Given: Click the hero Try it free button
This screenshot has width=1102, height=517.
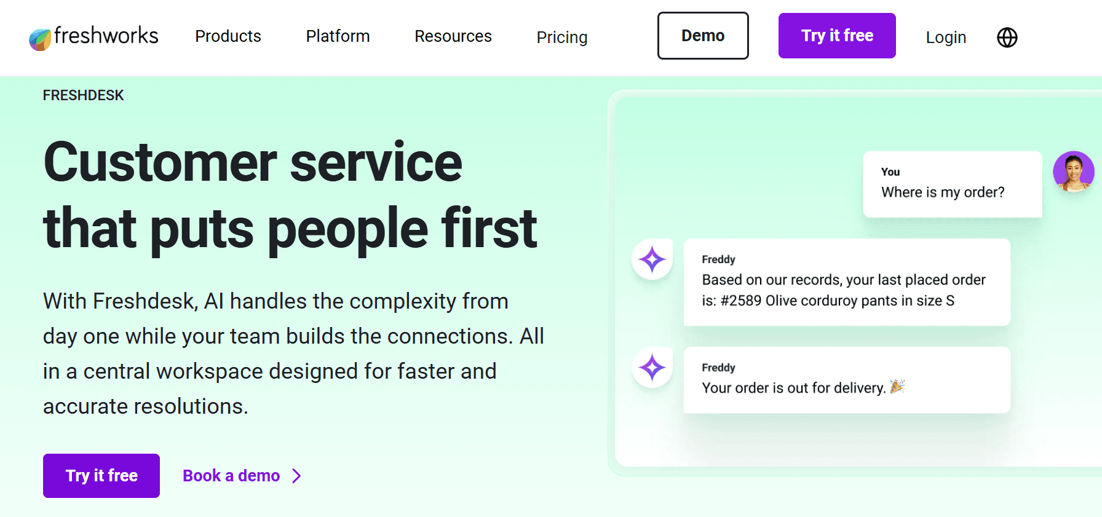Looking at the screenshot, I should click(101, 476).
